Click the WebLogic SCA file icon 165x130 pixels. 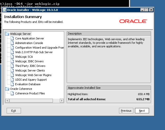click(12, 57)
